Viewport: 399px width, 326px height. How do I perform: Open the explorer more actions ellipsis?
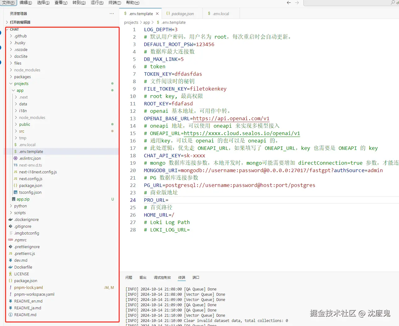click(x=112, y=14)
